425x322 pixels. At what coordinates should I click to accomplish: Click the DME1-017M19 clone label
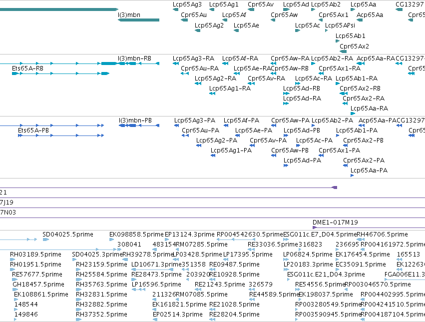click(x=335, y=222)
